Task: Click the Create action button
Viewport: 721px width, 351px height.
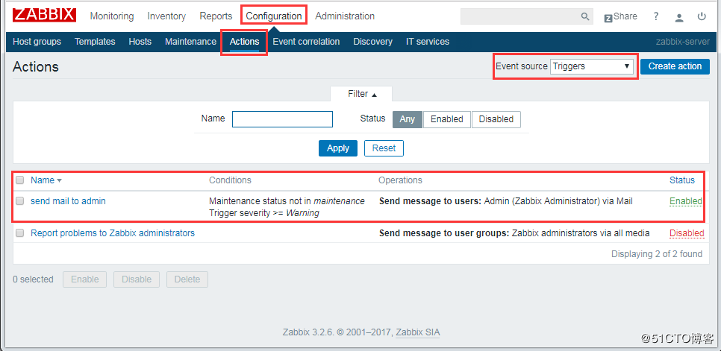Action: (x=675, y=66)
